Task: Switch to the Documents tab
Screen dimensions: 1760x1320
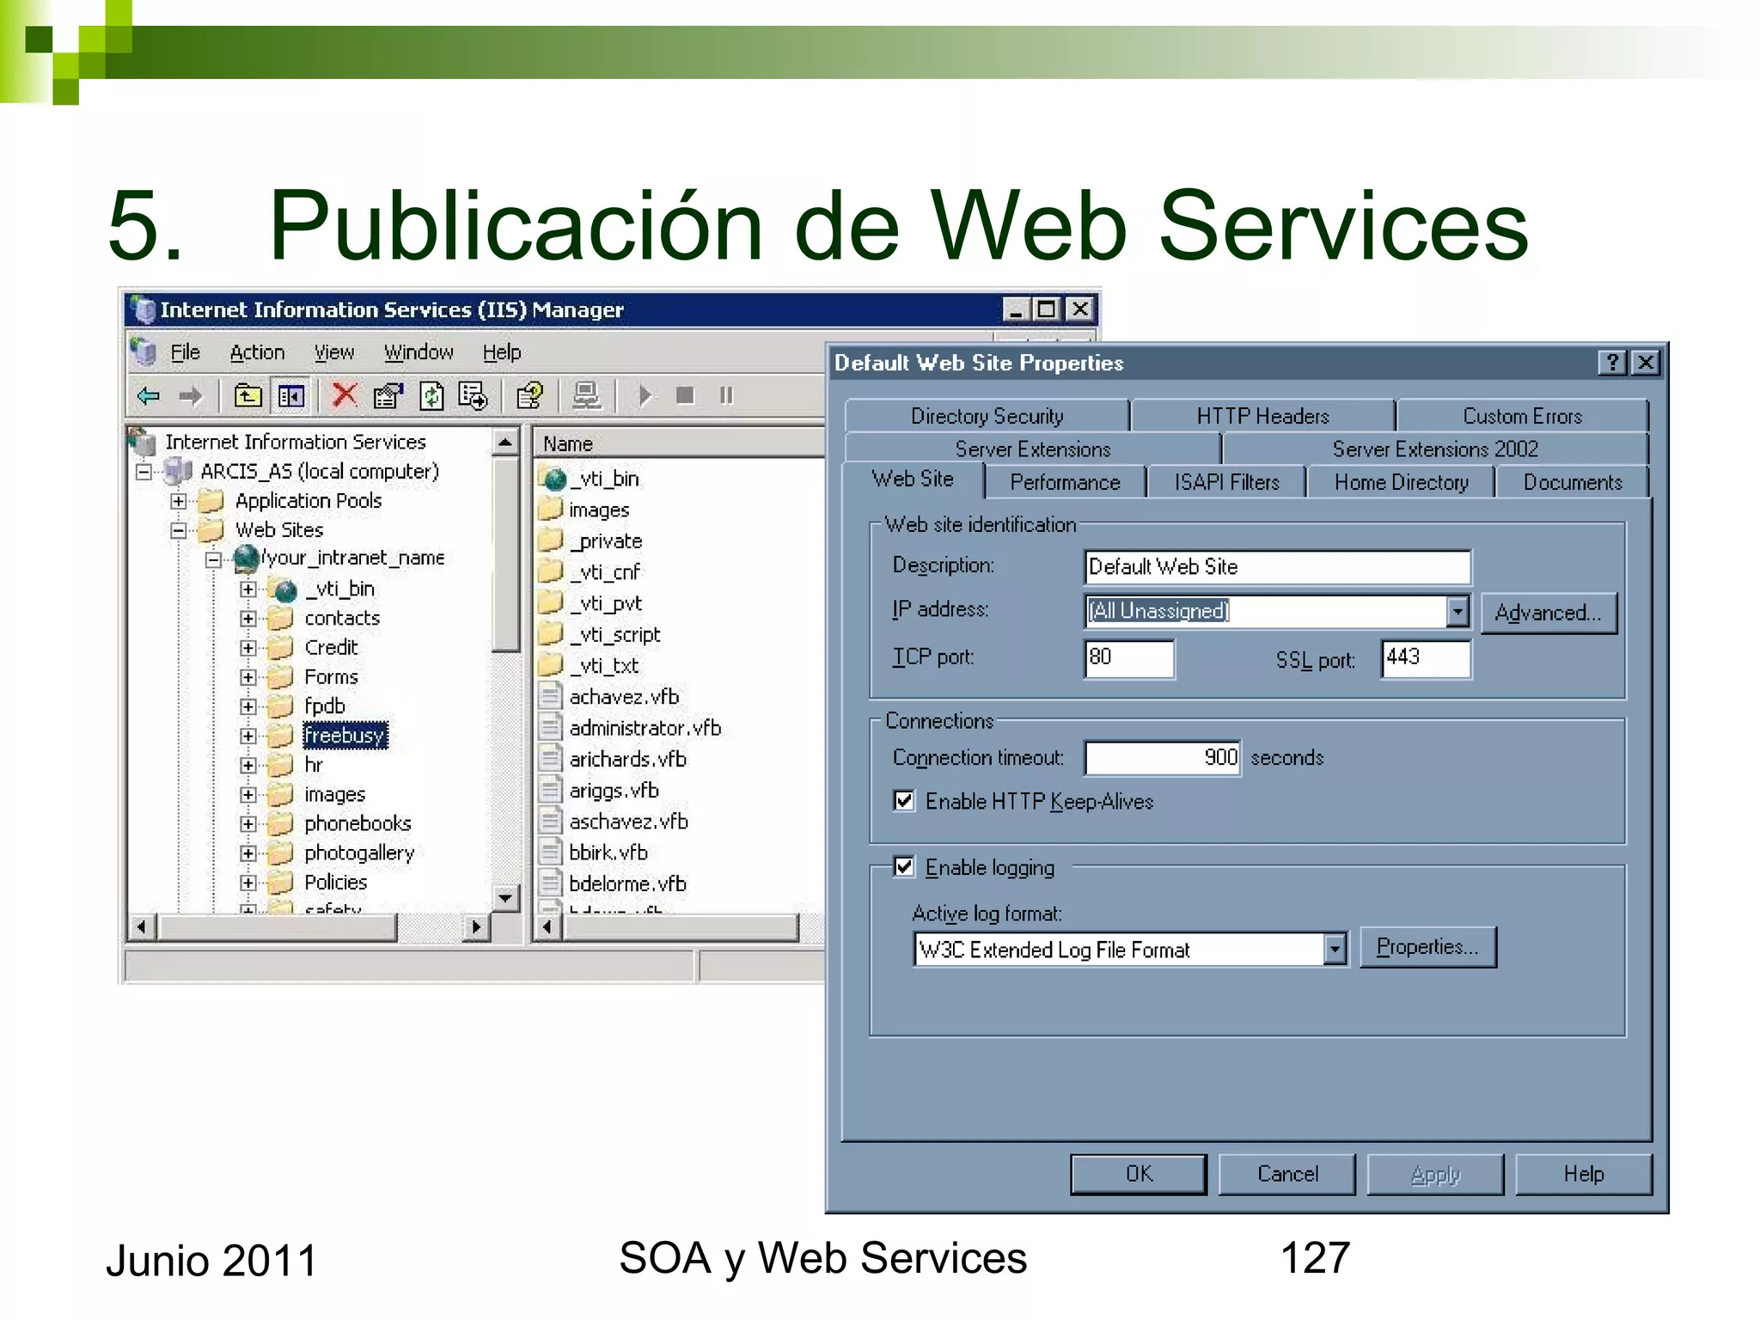Action: [x=1573, y=482]
